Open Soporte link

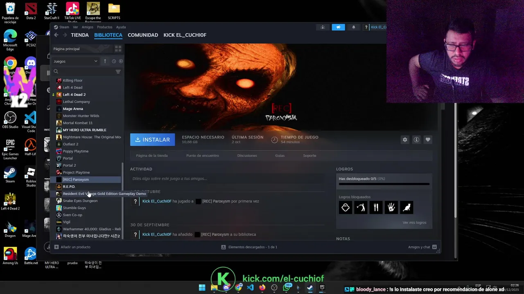coord(309,156)
